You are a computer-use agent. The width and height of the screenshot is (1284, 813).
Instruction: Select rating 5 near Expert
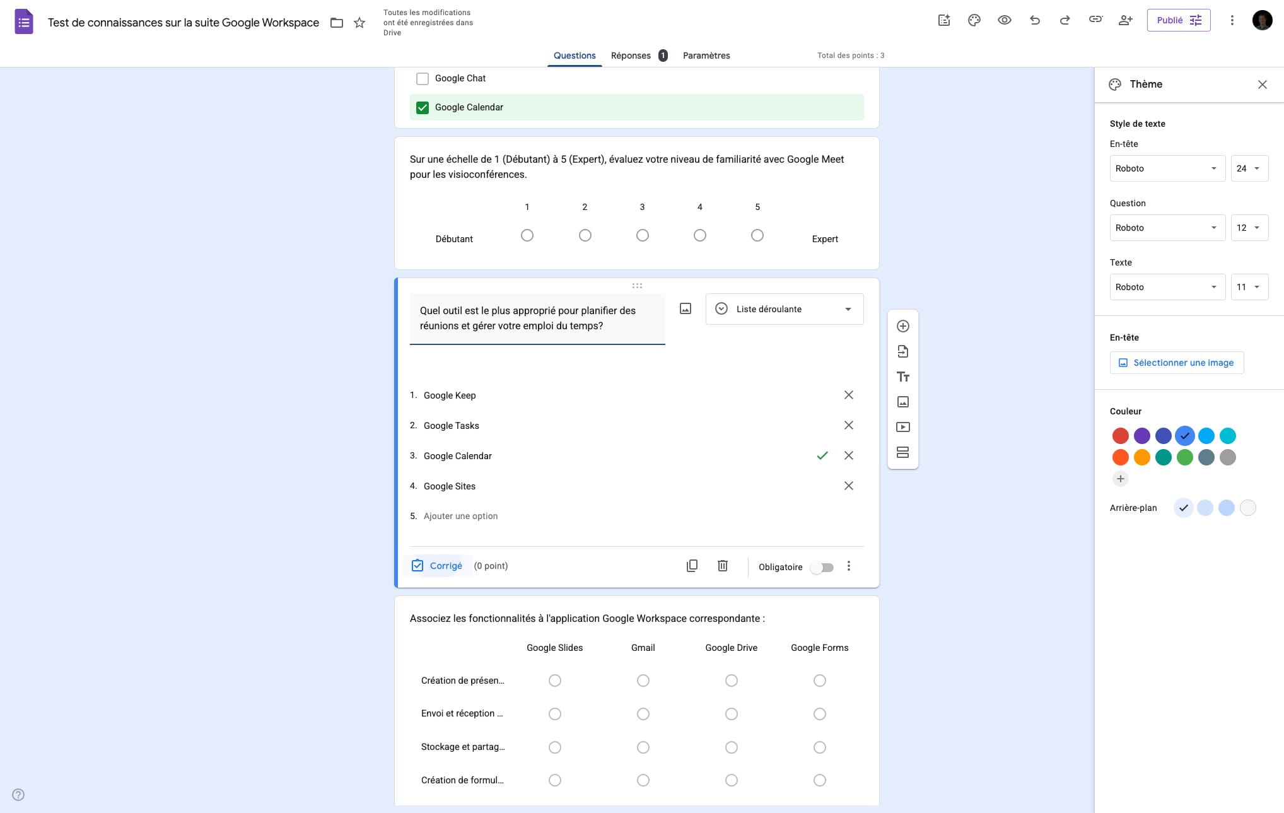tap(757, 235)
